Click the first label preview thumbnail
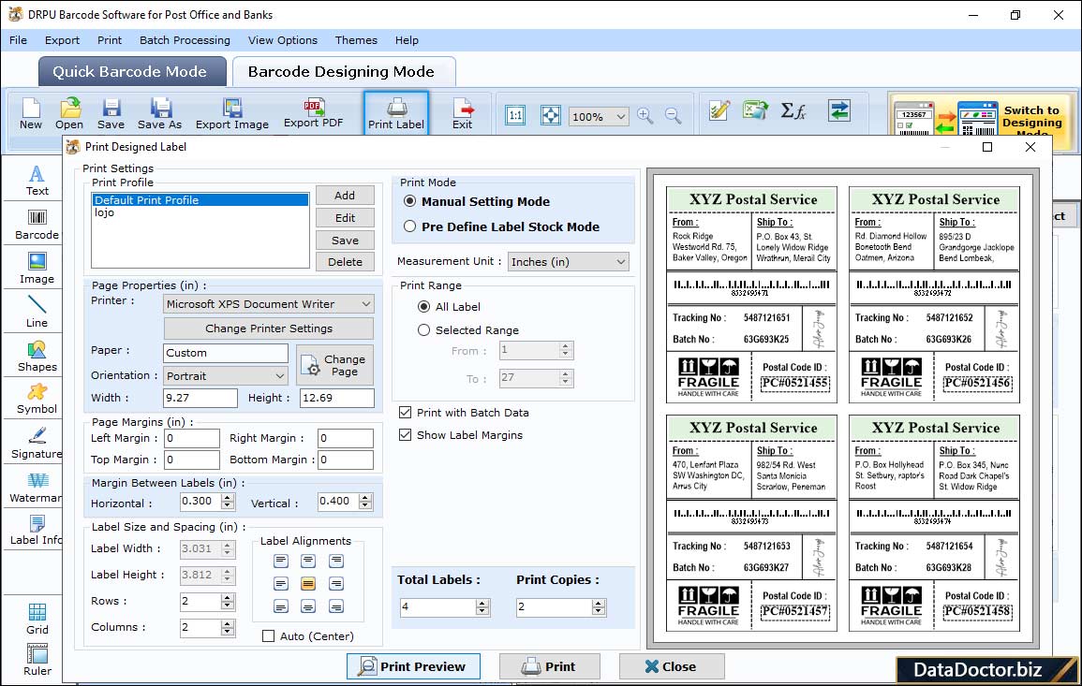This screenshot has height=686, width=1082. click(x=751, y=295)
